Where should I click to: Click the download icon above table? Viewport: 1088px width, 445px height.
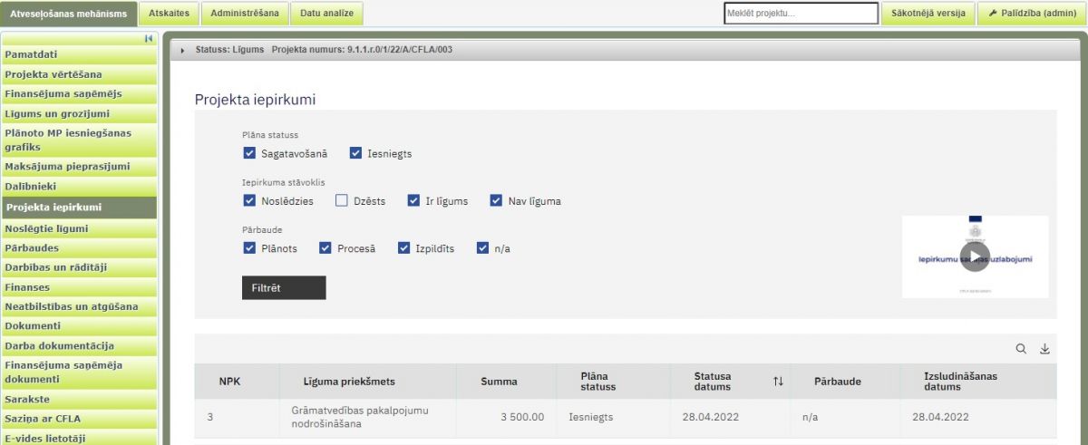coord(1044,349)
